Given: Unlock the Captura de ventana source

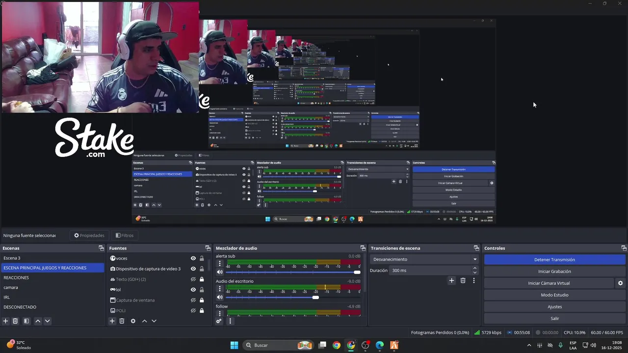Looking at the screenshot, I should pyautogui.click(x=202, y=300).
